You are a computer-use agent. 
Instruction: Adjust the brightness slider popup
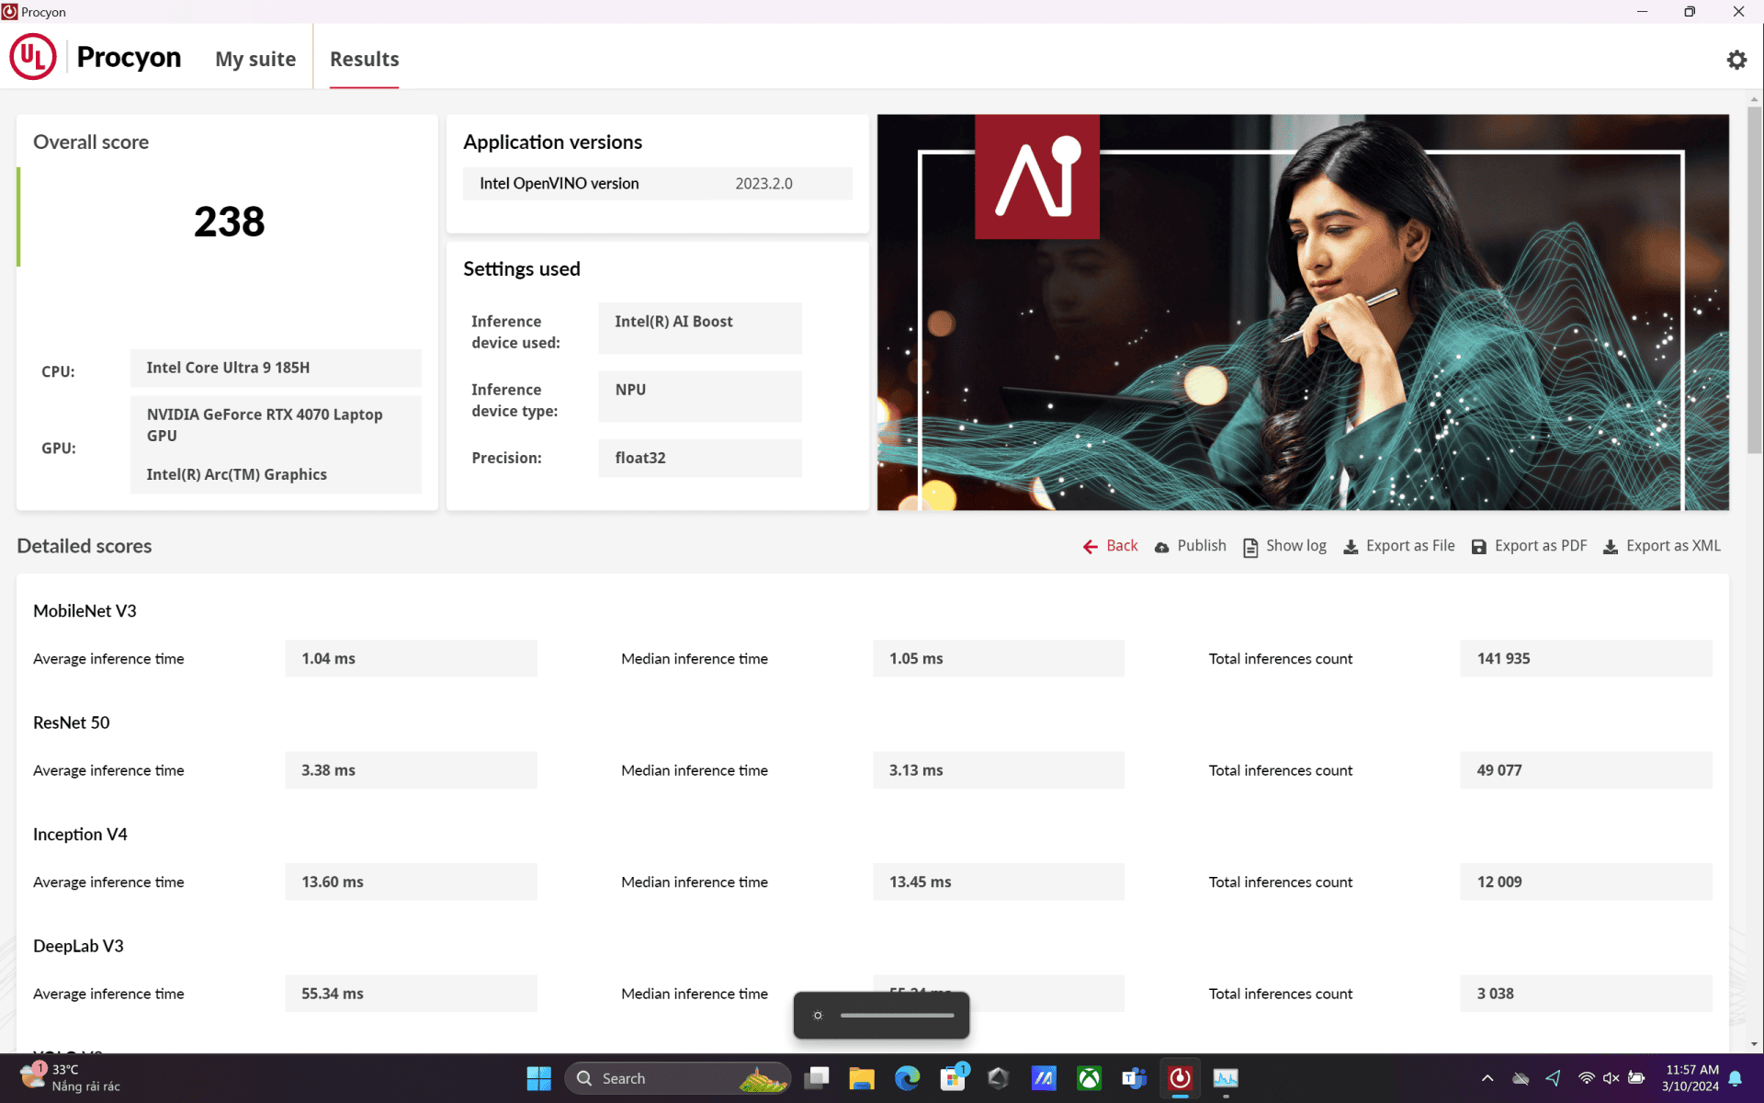coord(897,1016)
